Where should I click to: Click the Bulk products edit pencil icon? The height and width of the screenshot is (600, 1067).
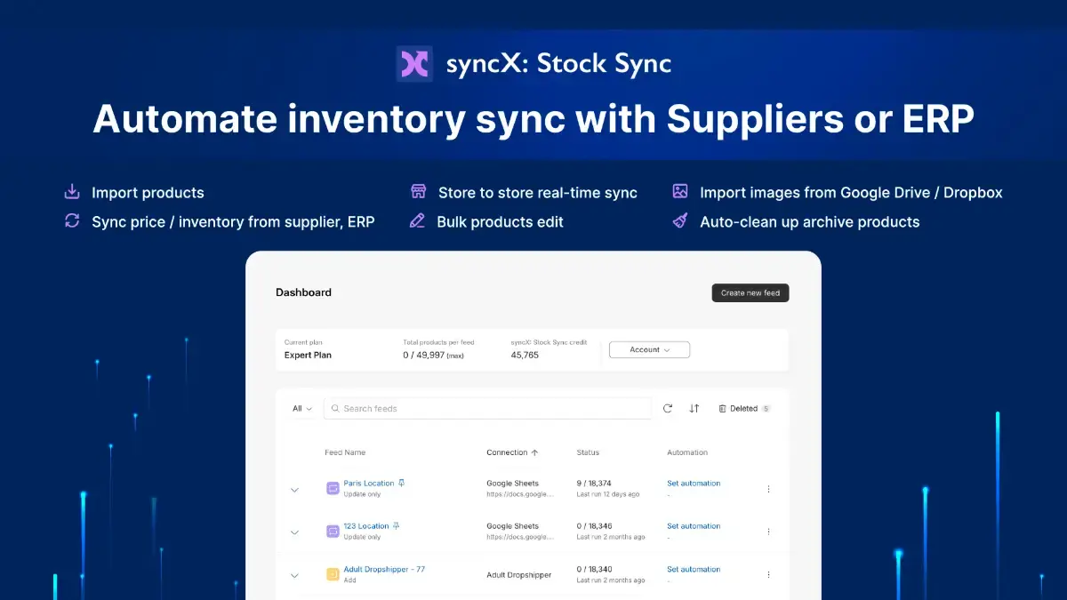[417, 221]
